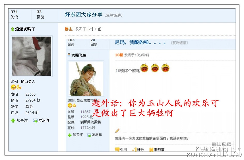Click the quote speech-bubble icon next to 引用
Image resolution: width=244 pixels, height=160 pixels.
117,150
